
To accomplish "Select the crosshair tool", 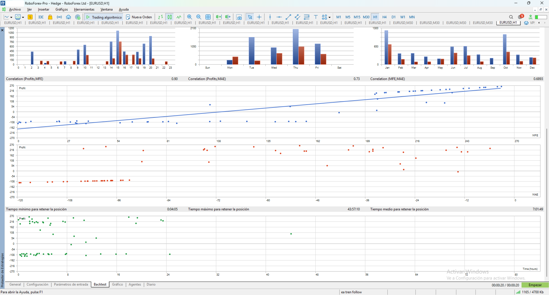I will pos(259,17).
